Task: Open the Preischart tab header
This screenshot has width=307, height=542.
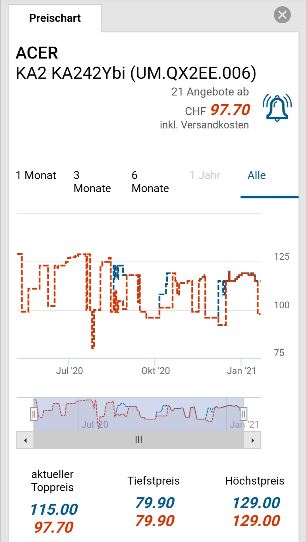Action: pyautogui.click(x=55, y=18)
